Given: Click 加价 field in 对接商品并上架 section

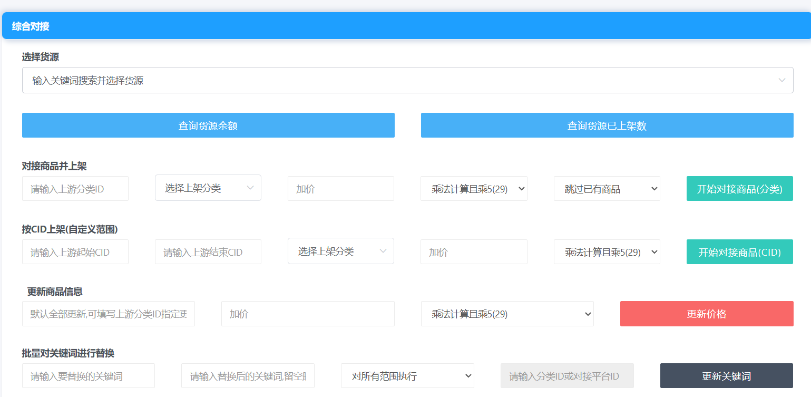Looking at the screenshot, I should pyautogui.click(x=341, y=189).
